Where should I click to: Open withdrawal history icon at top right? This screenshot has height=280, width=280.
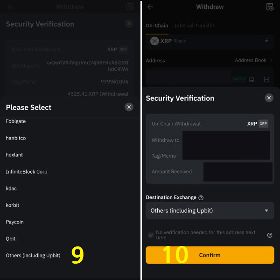point(270,7)
